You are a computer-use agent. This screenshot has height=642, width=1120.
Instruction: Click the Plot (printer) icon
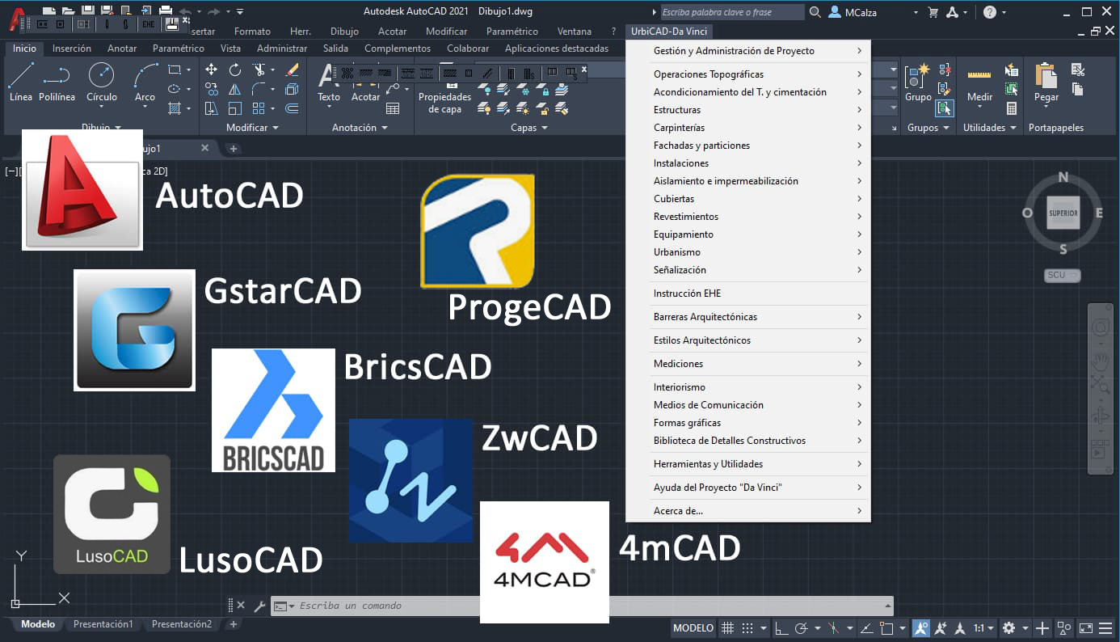click(166, 11)
